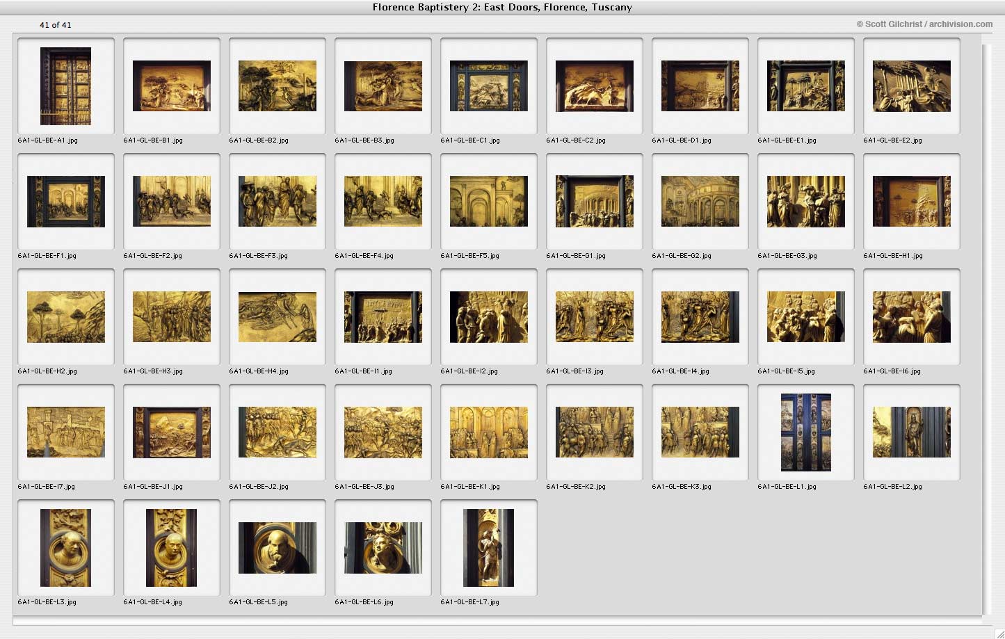This screenshot has width=1005, height=639.
Task: Click the 6A1-GL-BE-G2.jpg file name
Action: pyautogui.click(x=682, y=256)
